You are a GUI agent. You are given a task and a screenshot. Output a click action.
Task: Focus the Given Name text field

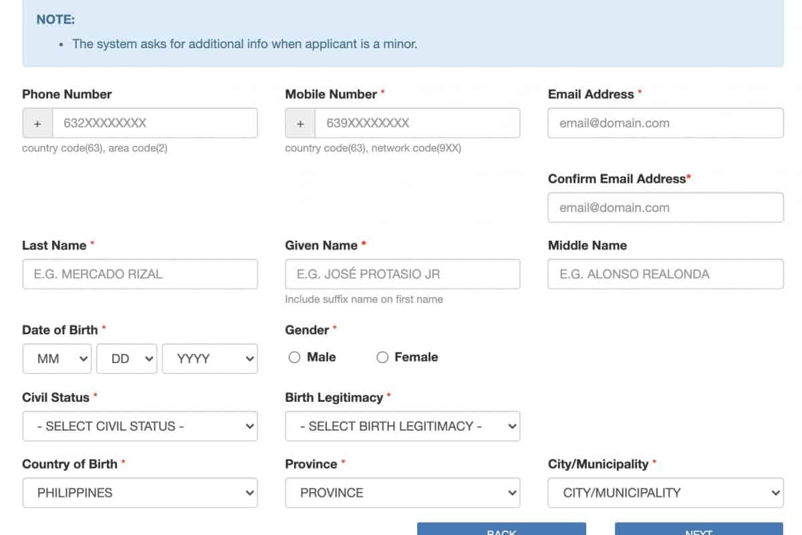click(x=402, y=274)
